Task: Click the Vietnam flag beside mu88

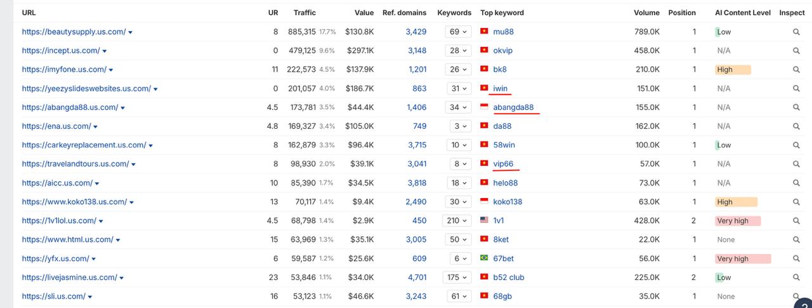Action: click(484, 32)
